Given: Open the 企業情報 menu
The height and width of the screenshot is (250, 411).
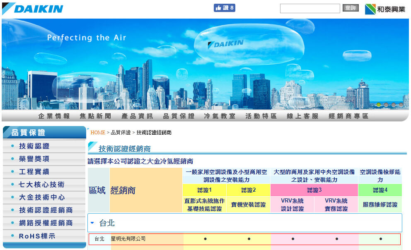Looking at the screenshot, I should 54,116.
